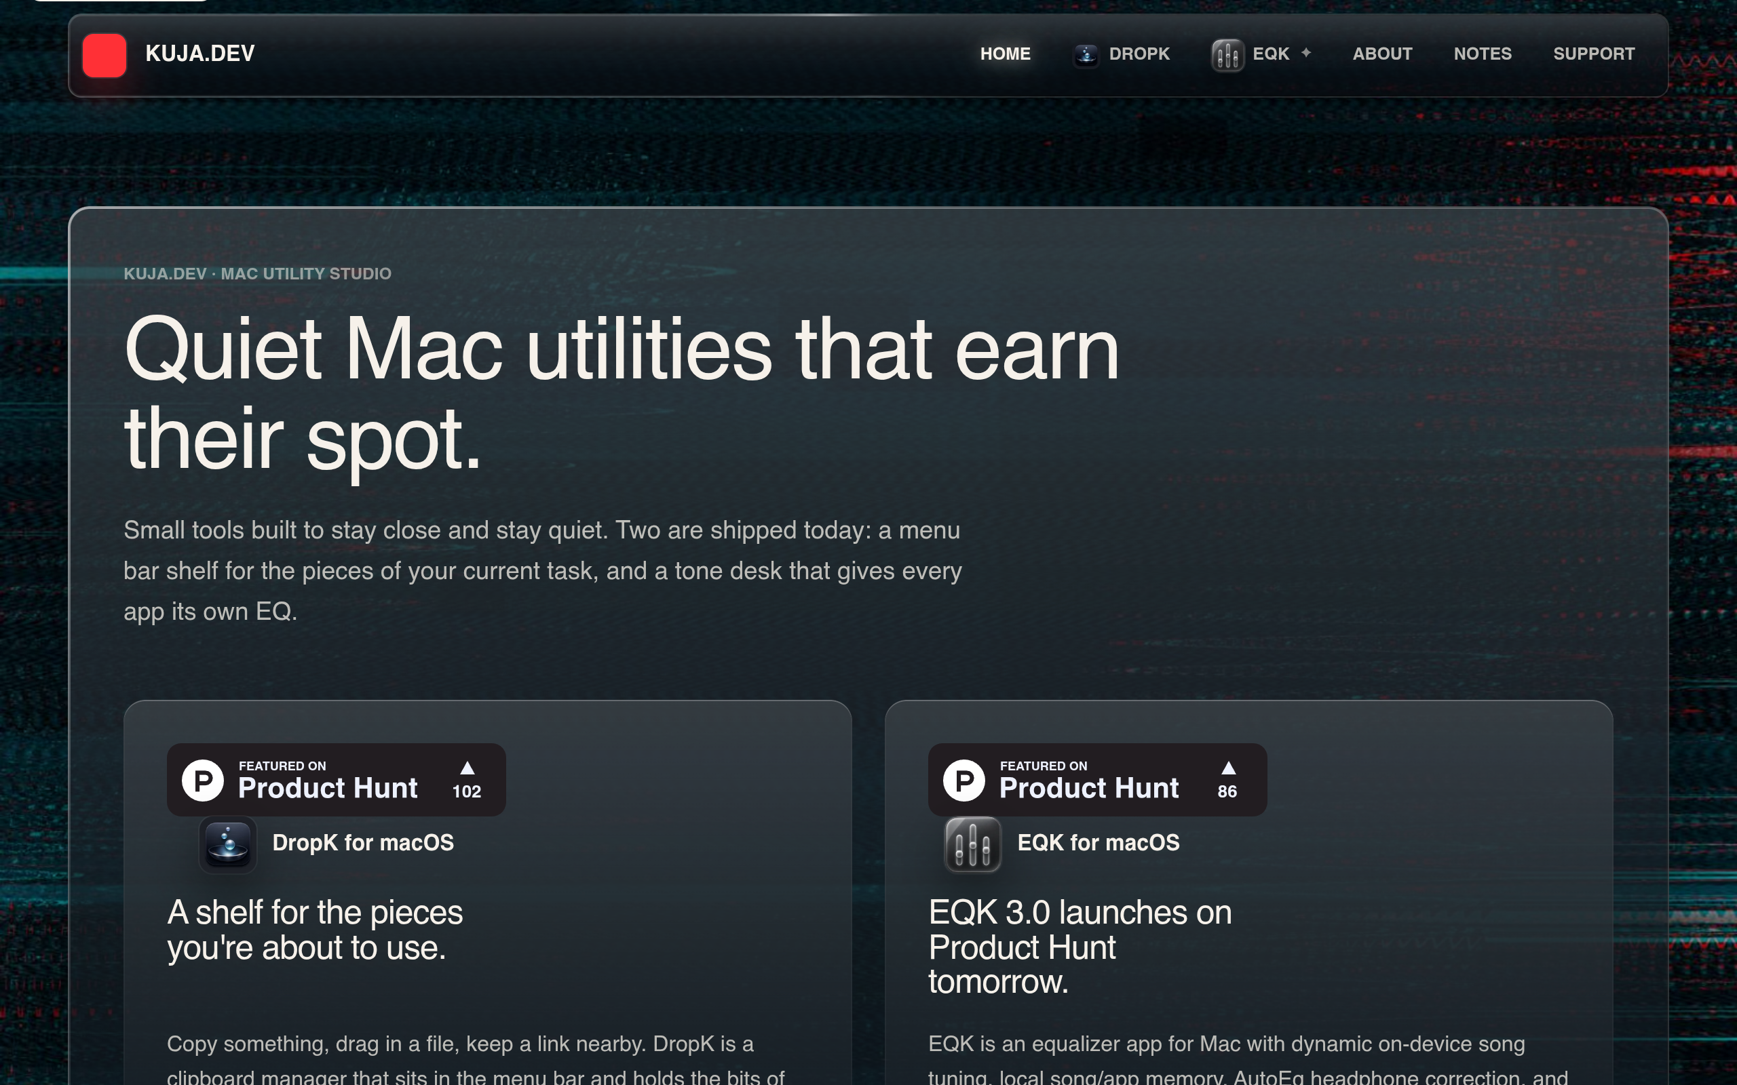
Task: Click the EQK Product Hunt badge
Action: (x=1097, y=779)
